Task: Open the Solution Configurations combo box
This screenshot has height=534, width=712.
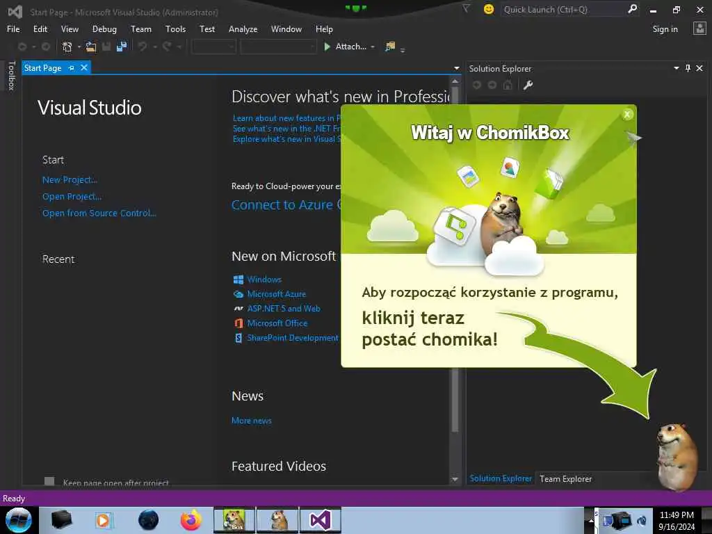Action: 213,47
